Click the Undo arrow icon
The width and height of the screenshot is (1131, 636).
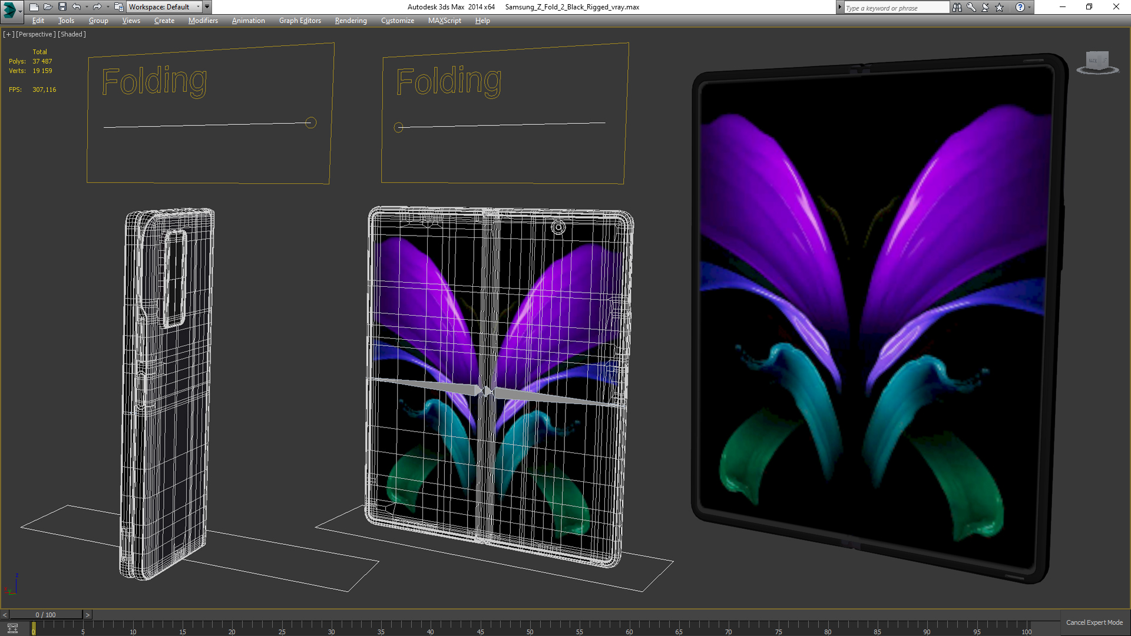[x=77, y=7]
